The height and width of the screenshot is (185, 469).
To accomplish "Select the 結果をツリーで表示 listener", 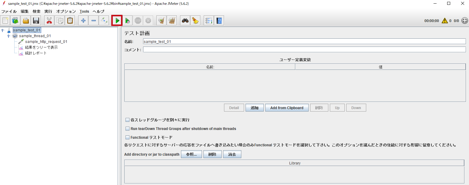I will pos(41,47).
